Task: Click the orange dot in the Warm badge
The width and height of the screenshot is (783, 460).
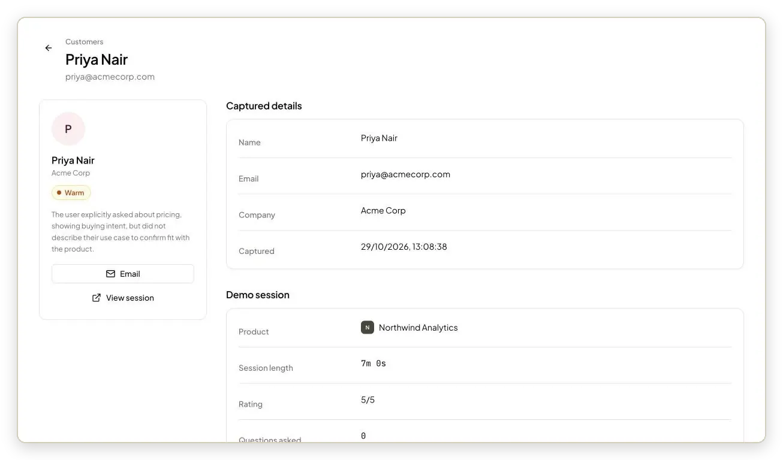Action: (x=59, y=193)
